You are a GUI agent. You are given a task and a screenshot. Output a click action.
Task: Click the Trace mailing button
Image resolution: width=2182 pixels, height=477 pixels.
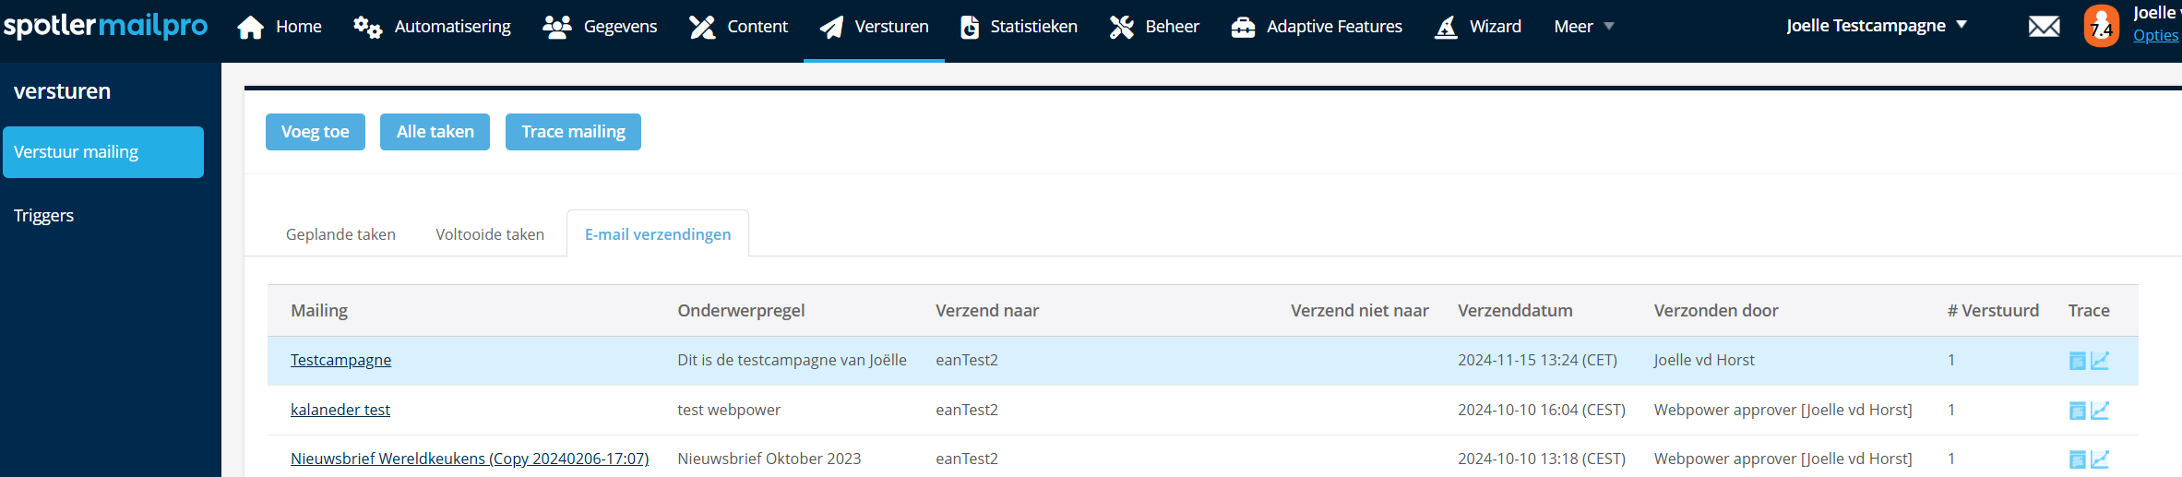(x=573, y=132)
